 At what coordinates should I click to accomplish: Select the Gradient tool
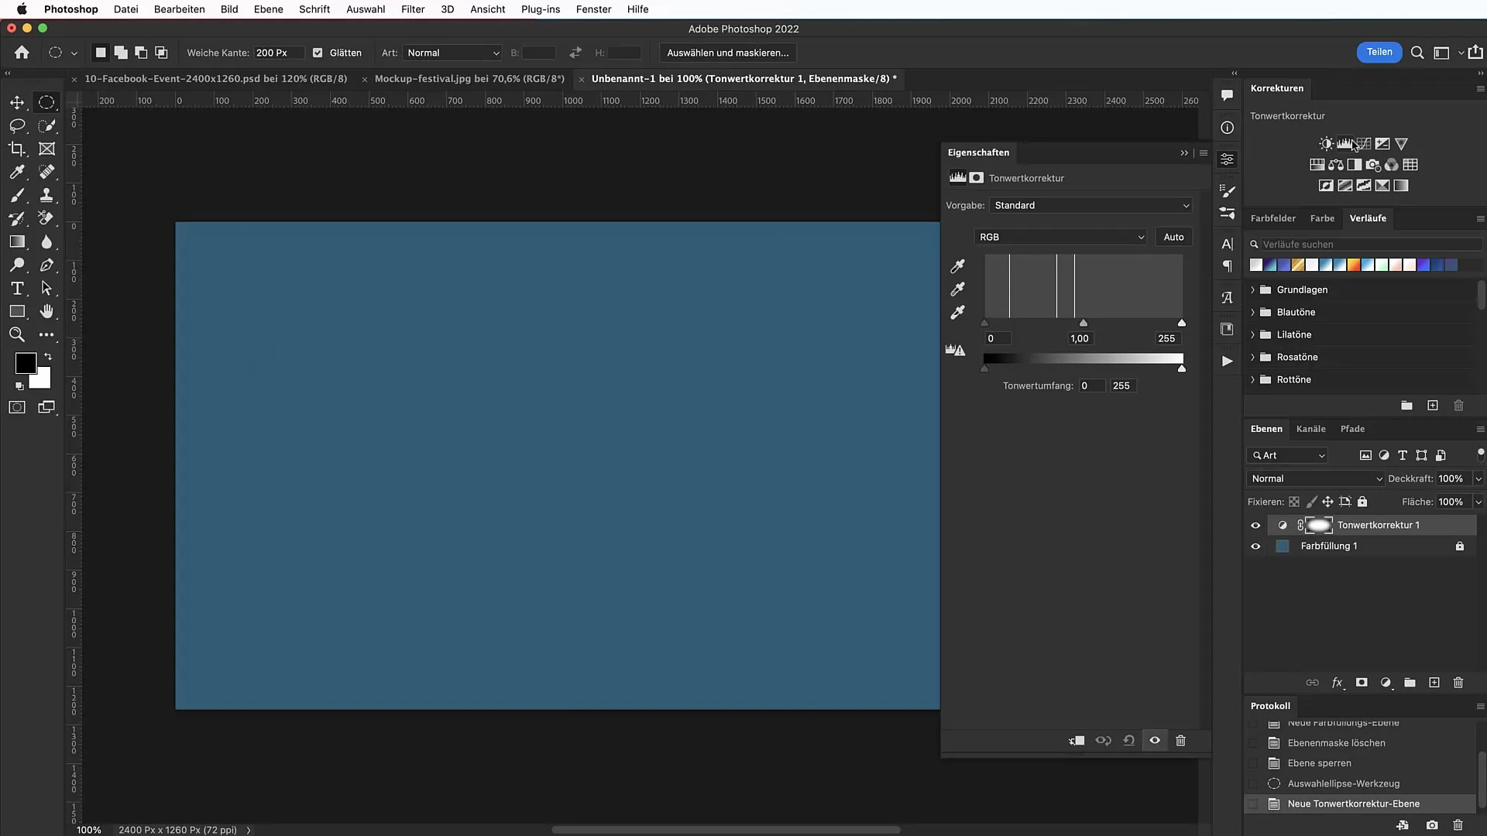(17, 242)
